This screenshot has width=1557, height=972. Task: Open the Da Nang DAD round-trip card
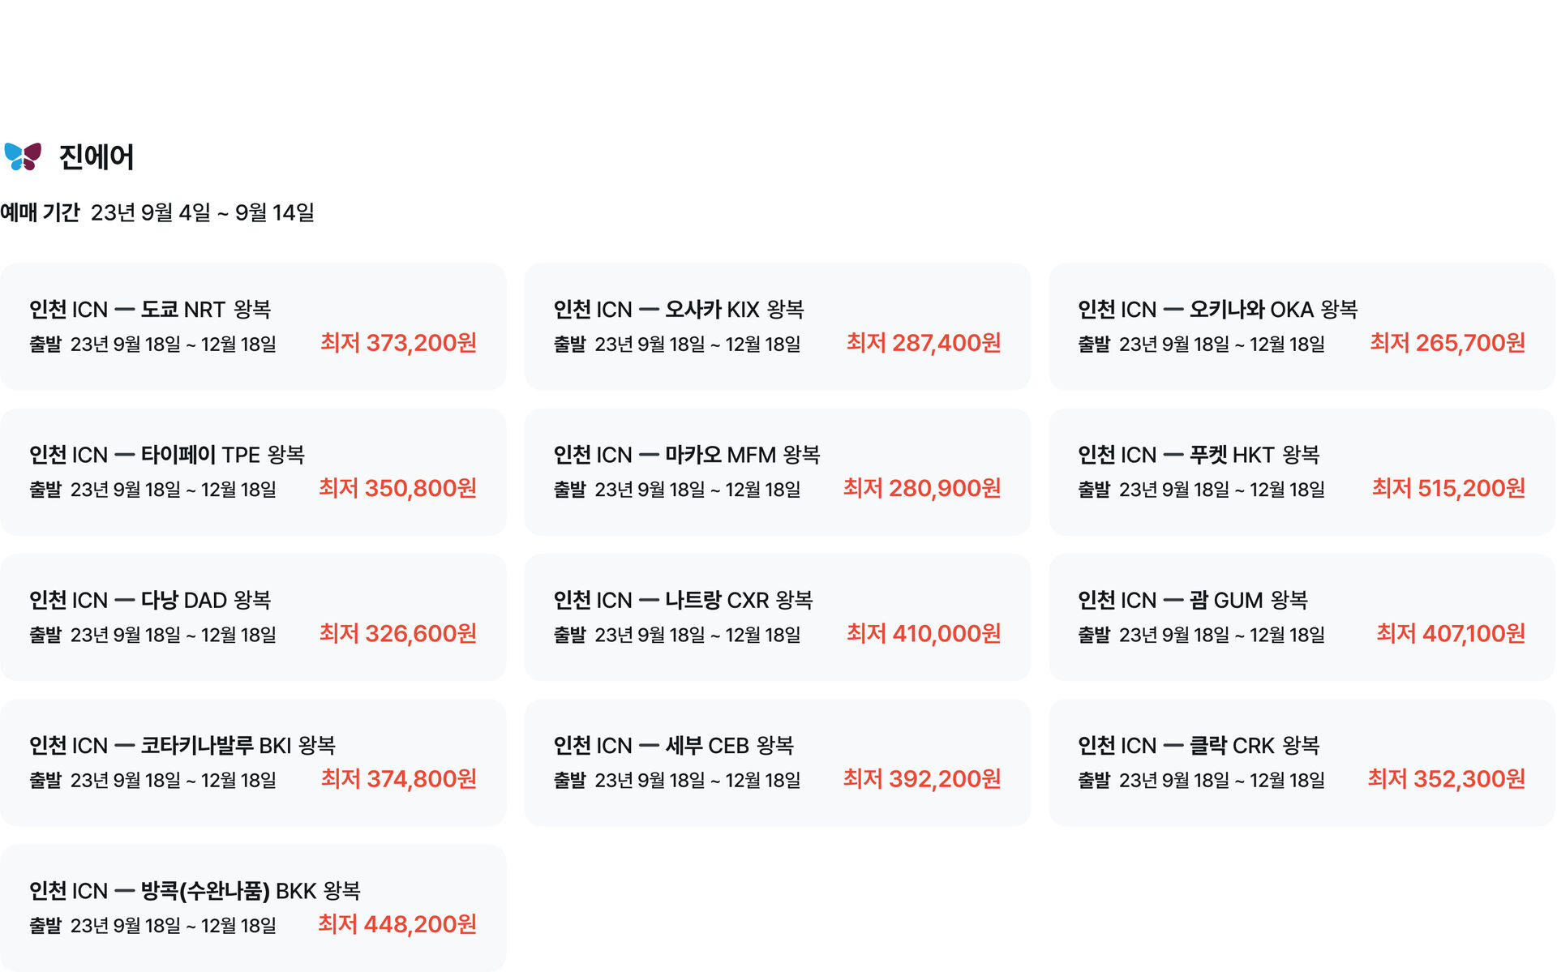tap(252, 616)
